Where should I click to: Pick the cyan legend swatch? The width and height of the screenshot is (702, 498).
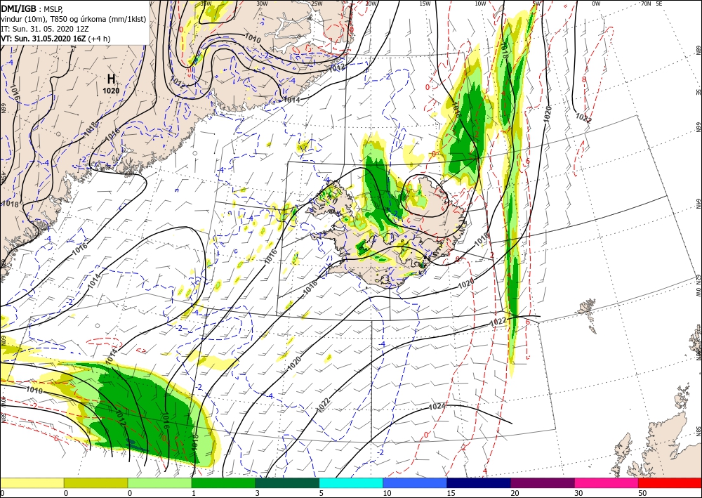(x=351, y=483)
